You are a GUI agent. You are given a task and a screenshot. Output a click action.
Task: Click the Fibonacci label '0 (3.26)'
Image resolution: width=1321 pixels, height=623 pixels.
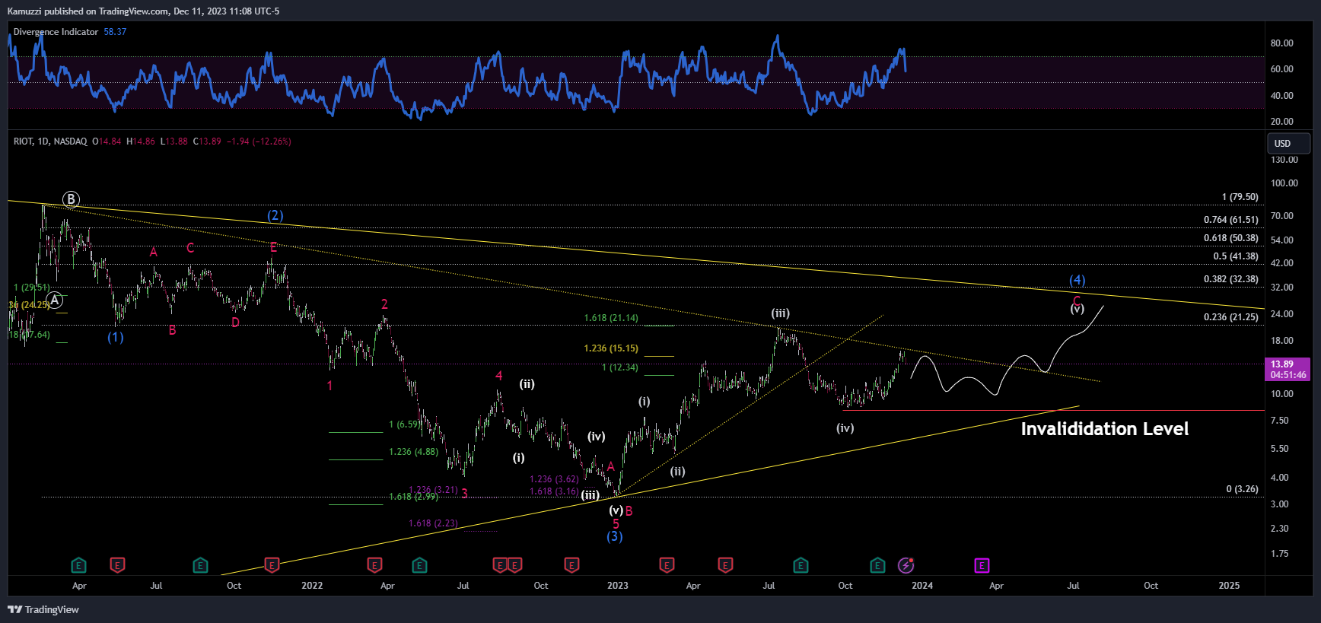1242,489
